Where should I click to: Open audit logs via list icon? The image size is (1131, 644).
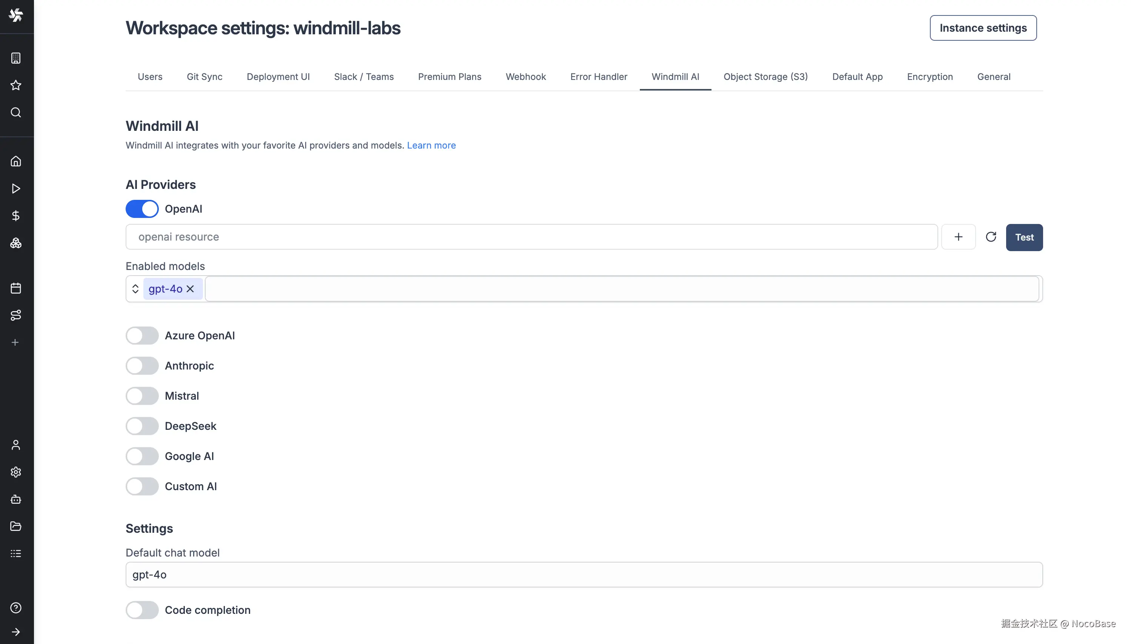coord(16,554)
